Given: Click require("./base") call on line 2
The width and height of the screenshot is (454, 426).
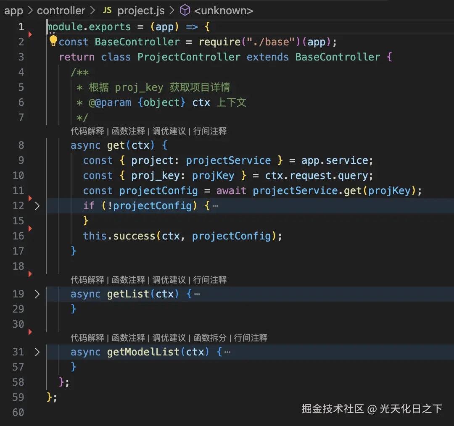Looking at the screenshot, I should (249, 42).
